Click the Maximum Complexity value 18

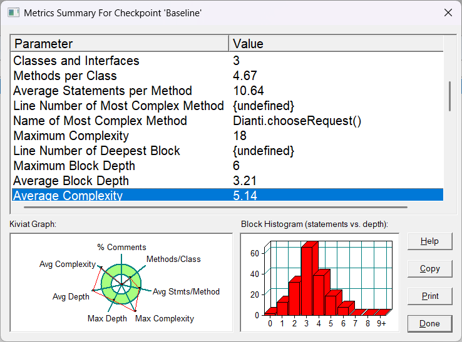click(x=240, y=136)
